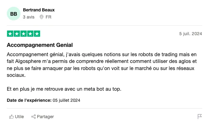The image size is (209, 124).
Task: Click the first green star
Action: (10, 34)
